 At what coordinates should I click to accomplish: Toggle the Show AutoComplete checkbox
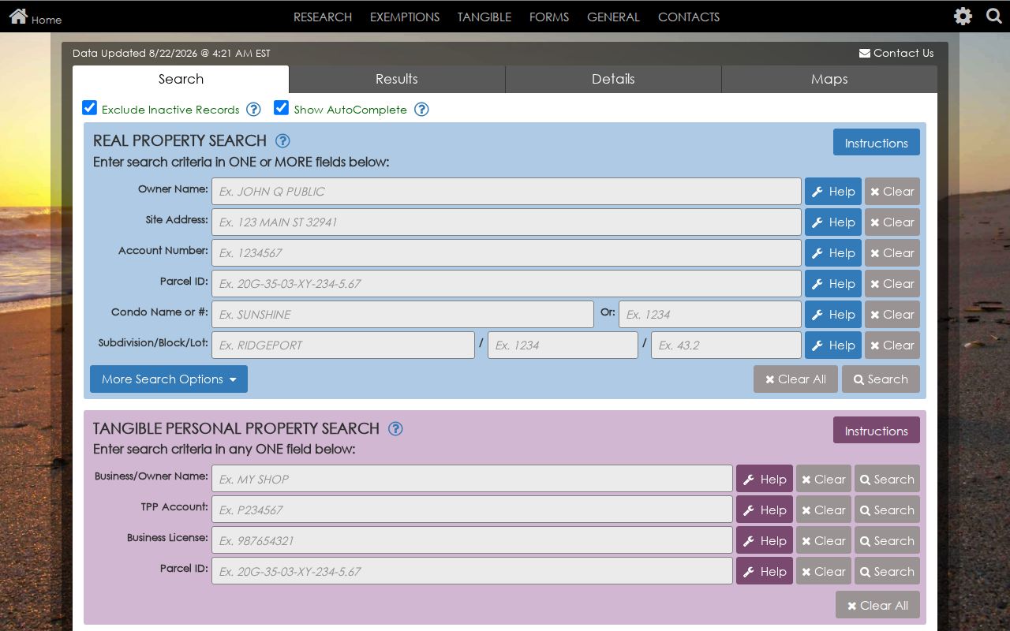(x=282, y=108)
